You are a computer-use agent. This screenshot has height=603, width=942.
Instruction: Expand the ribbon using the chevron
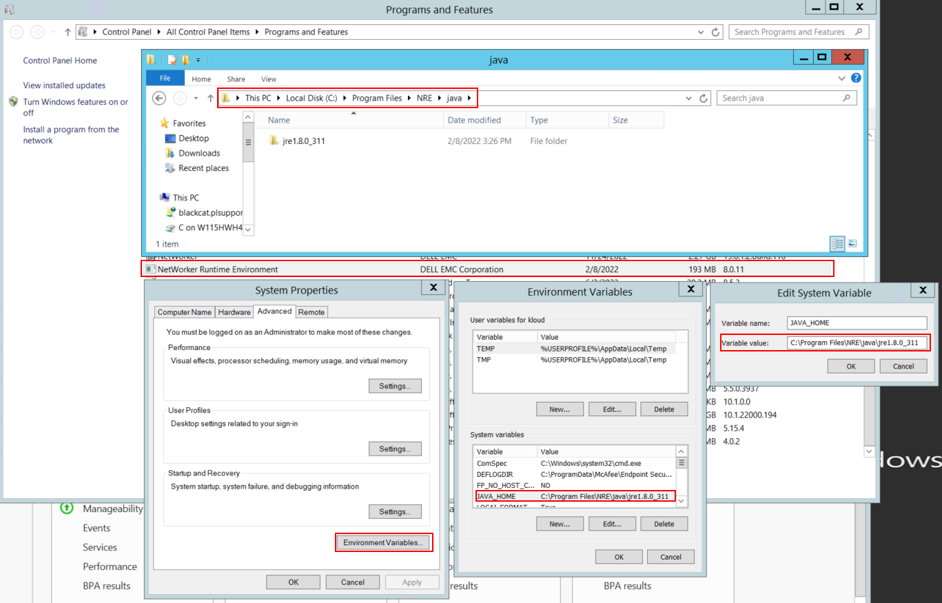click(x=842, y=78)
